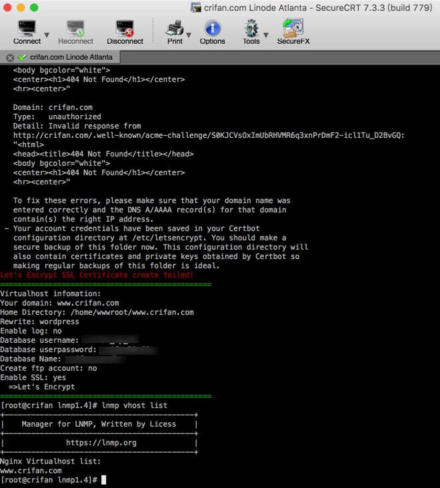Click the terminal cursor at the prompt
440x488 pixels.
coord(104,480)
